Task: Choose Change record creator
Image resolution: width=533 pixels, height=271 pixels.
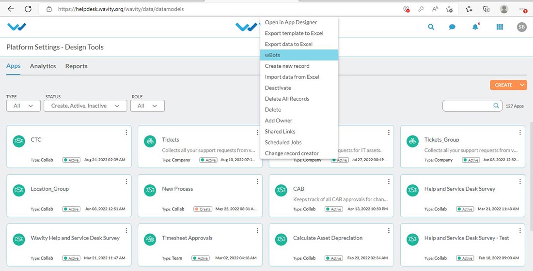Action: point(292,153)
